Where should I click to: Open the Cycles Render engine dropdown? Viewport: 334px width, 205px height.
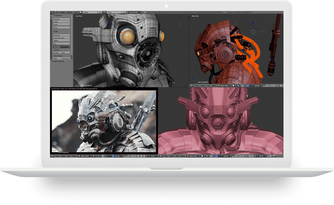point(135,12)
